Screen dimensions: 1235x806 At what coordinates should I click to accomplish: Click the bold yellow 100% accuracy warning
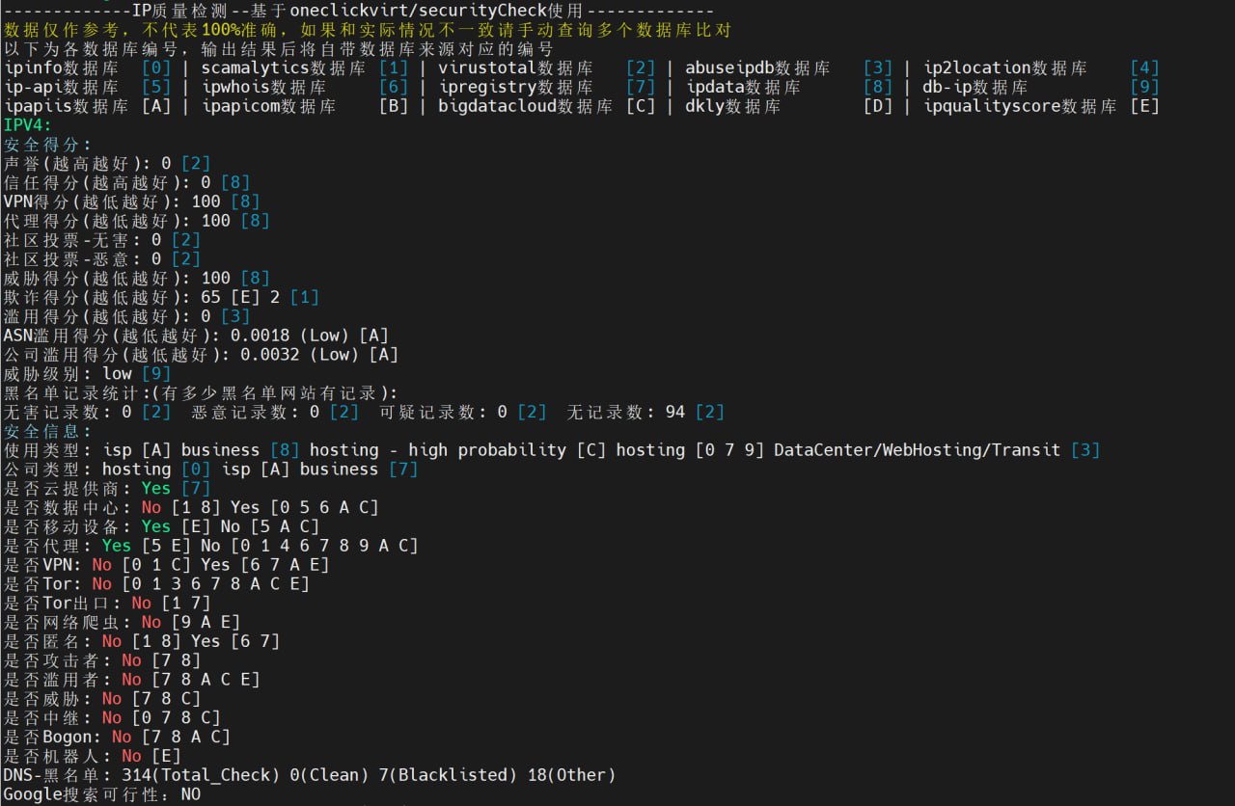coord(222,30)
